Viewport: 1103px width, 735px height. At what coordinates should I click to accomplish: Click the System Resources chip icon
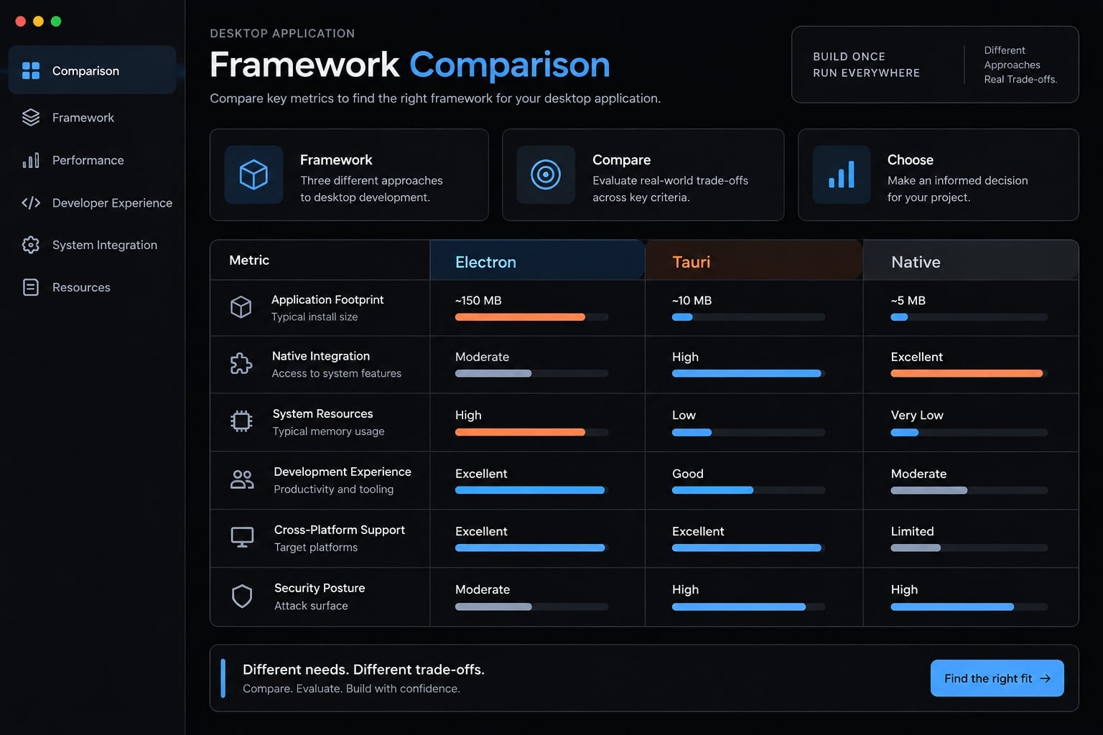click(241, 421)
